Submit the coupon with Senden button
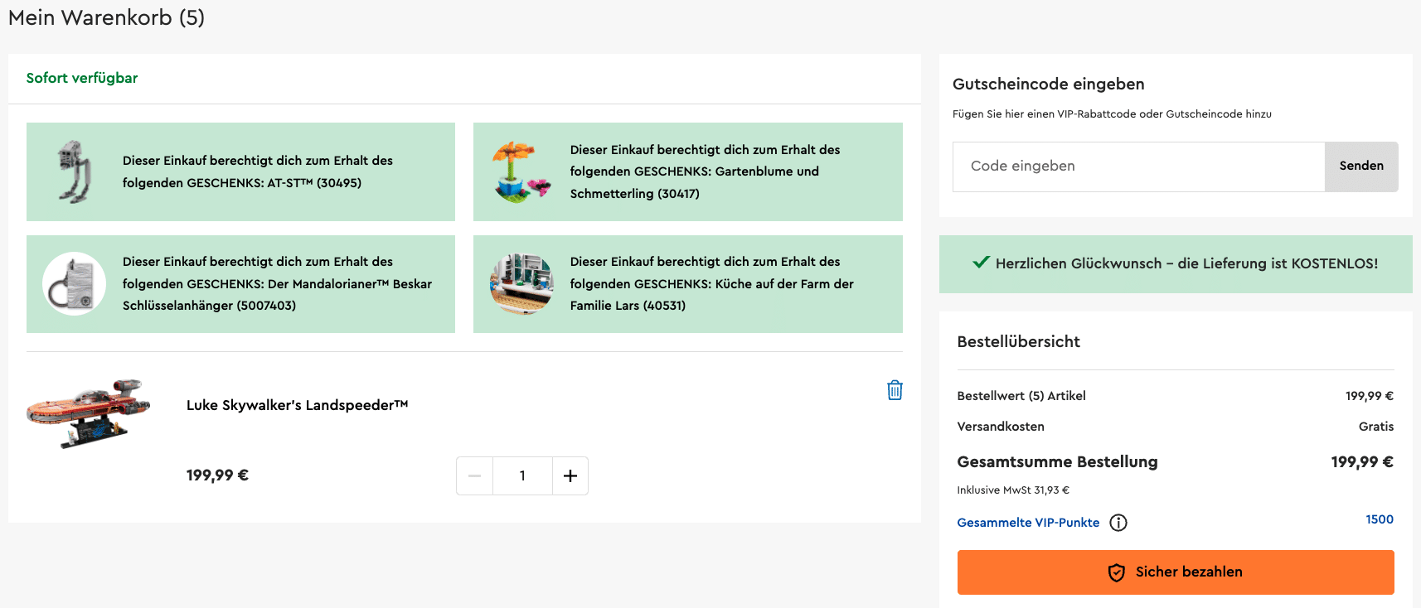 [1361, 166]
